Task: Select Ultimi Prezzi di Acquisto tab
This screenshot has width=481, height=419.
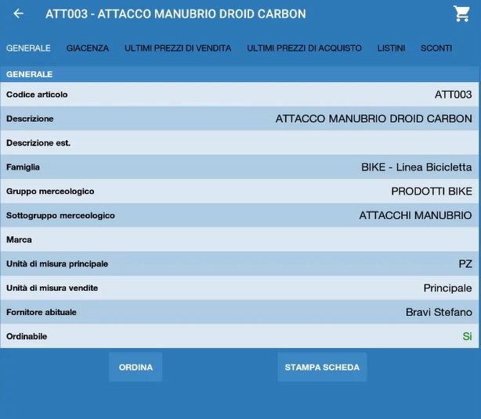Action: (x=304, y=48)
